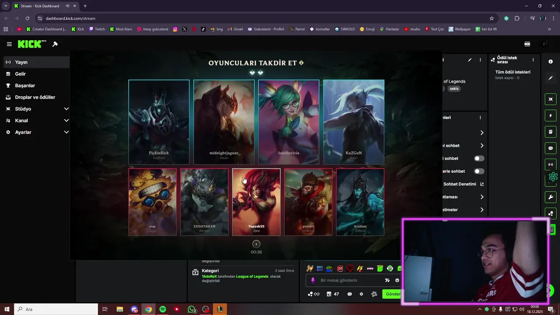Open a new Chrome tab
Screen dimensions: 560x315
(85, 6)
